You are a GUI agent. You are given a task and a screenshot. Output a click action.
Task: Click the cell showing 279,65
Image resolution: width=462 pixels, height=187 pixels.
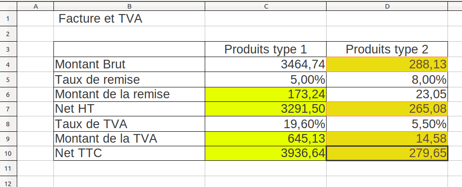[387, 153]
